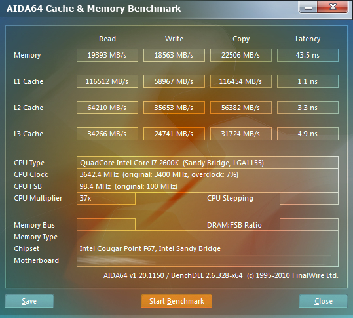Click the Close button at bottom
Screen dimensions: 353x318
[x=324, y=301]
